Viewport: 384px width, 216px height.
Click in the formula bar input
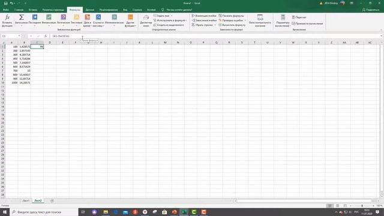(215, 36)
